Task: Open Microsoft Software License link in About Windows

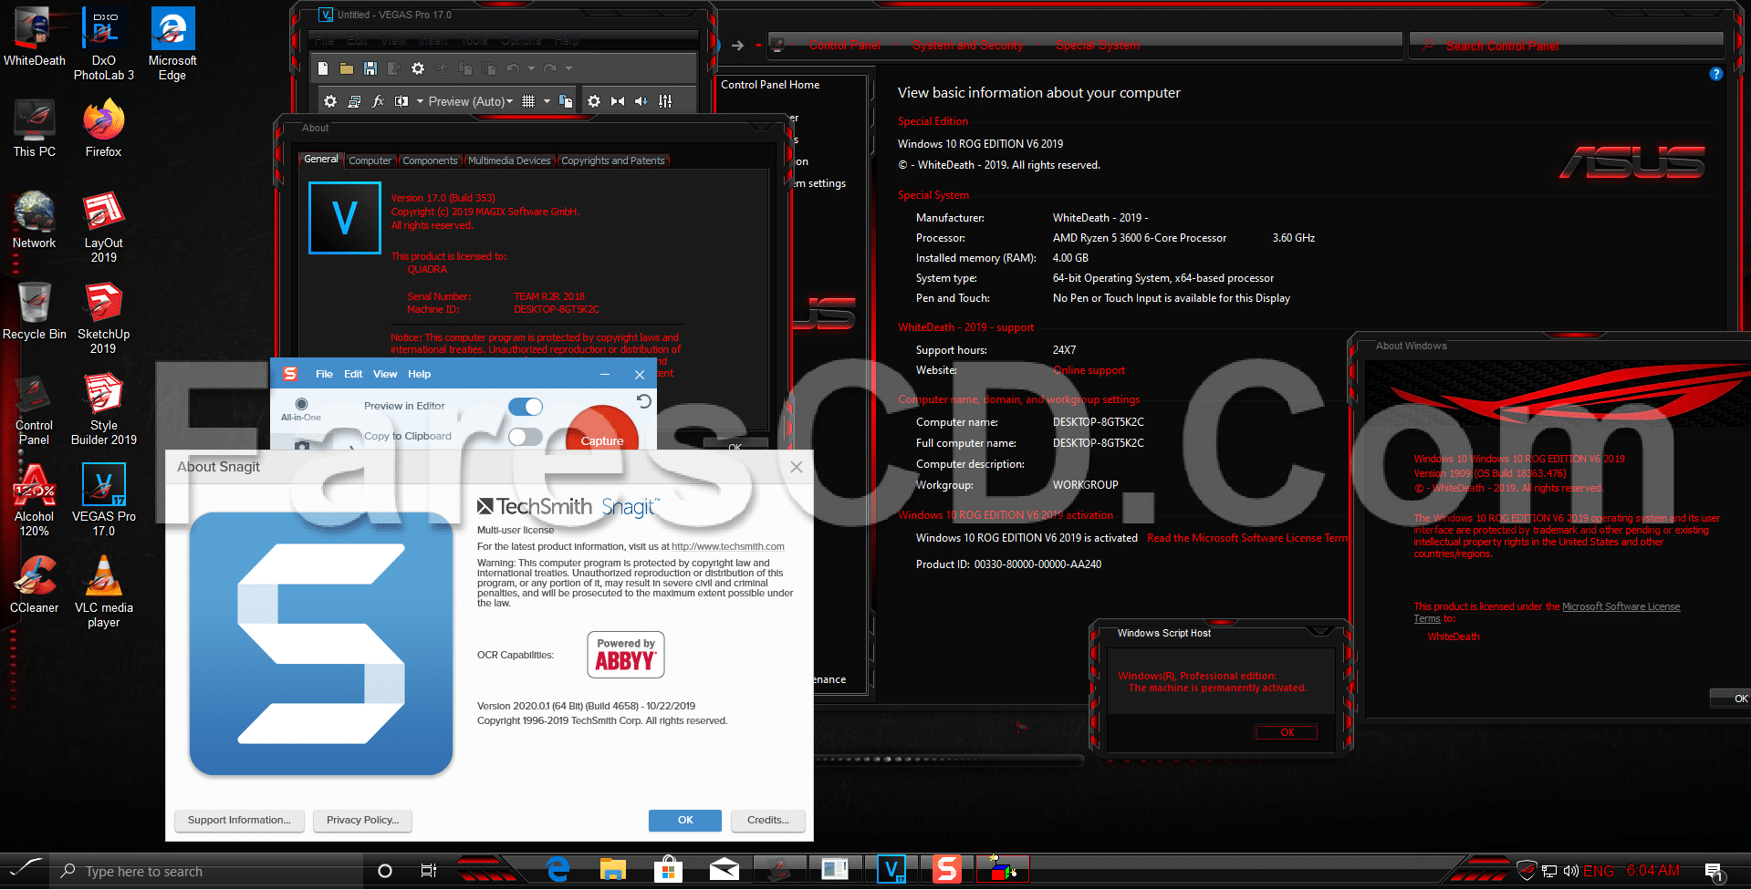Action: (x=1621, y=606)
